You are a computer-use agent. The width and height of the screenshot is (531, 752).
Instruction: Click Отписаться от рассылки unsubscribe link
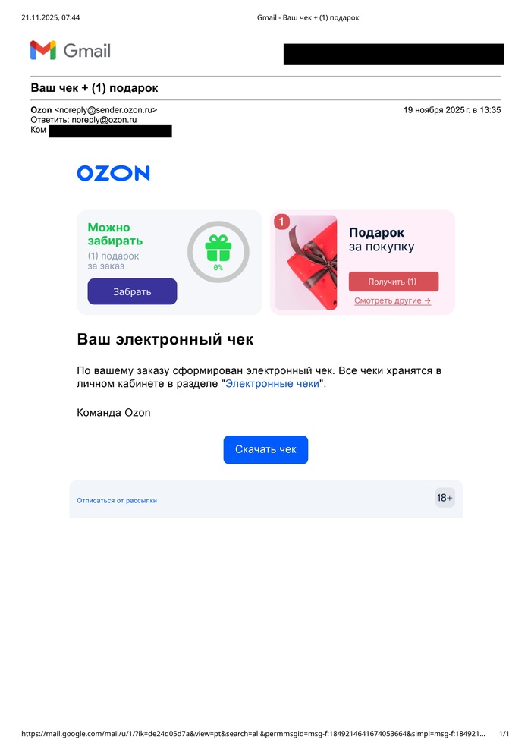tap(117, 501)
